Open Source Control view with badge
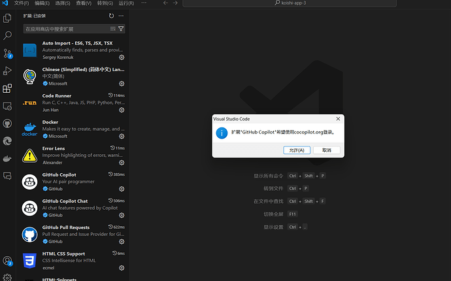Viewport: 451px width, 281px height. 7,53
